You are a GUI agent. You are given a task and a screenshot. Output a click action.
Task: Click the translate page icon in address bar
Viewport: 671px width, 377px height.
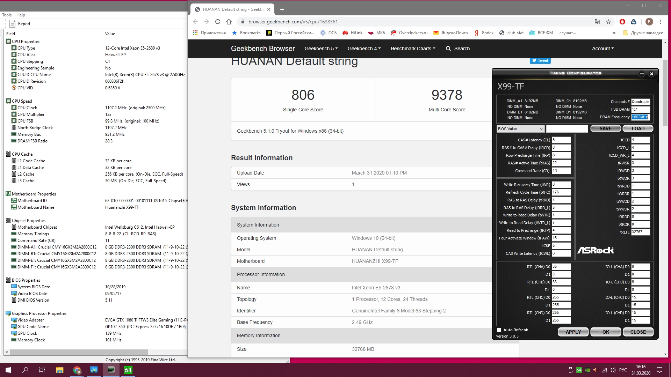pyautogui.click(x=597, y=22)
